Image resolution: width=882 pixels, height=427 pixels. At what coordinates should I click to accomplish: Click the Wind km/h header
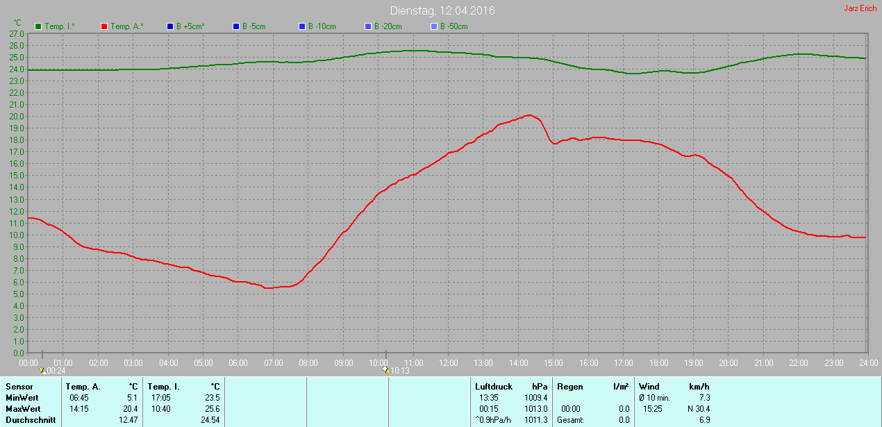pyautogui.click(x=674, y=387)
